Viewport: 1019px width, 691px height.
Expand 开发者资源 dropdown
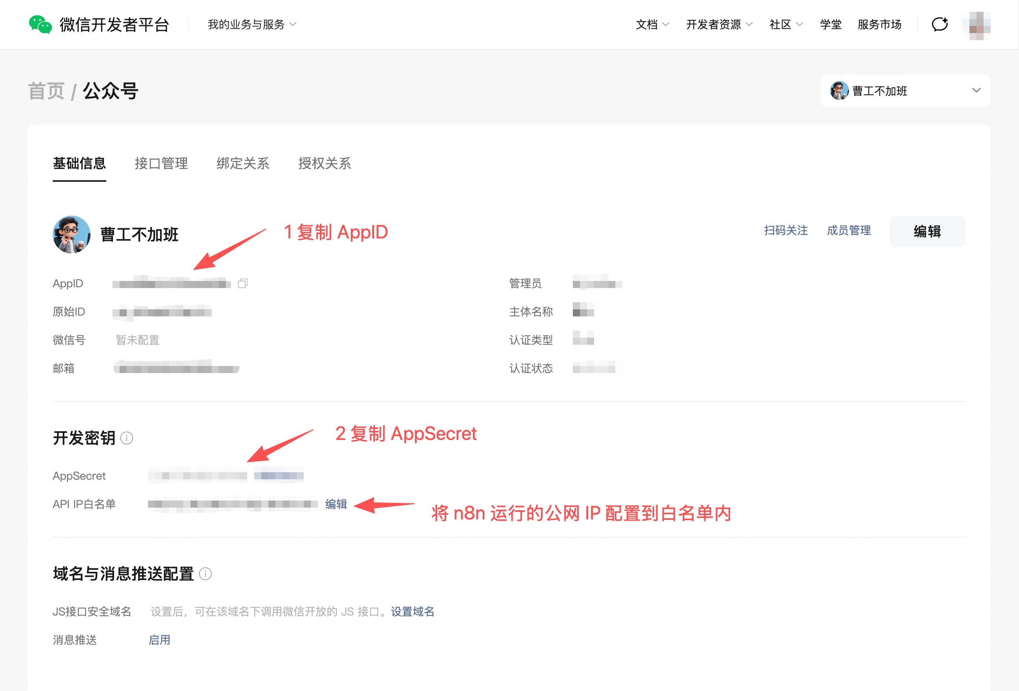(719, 24)
